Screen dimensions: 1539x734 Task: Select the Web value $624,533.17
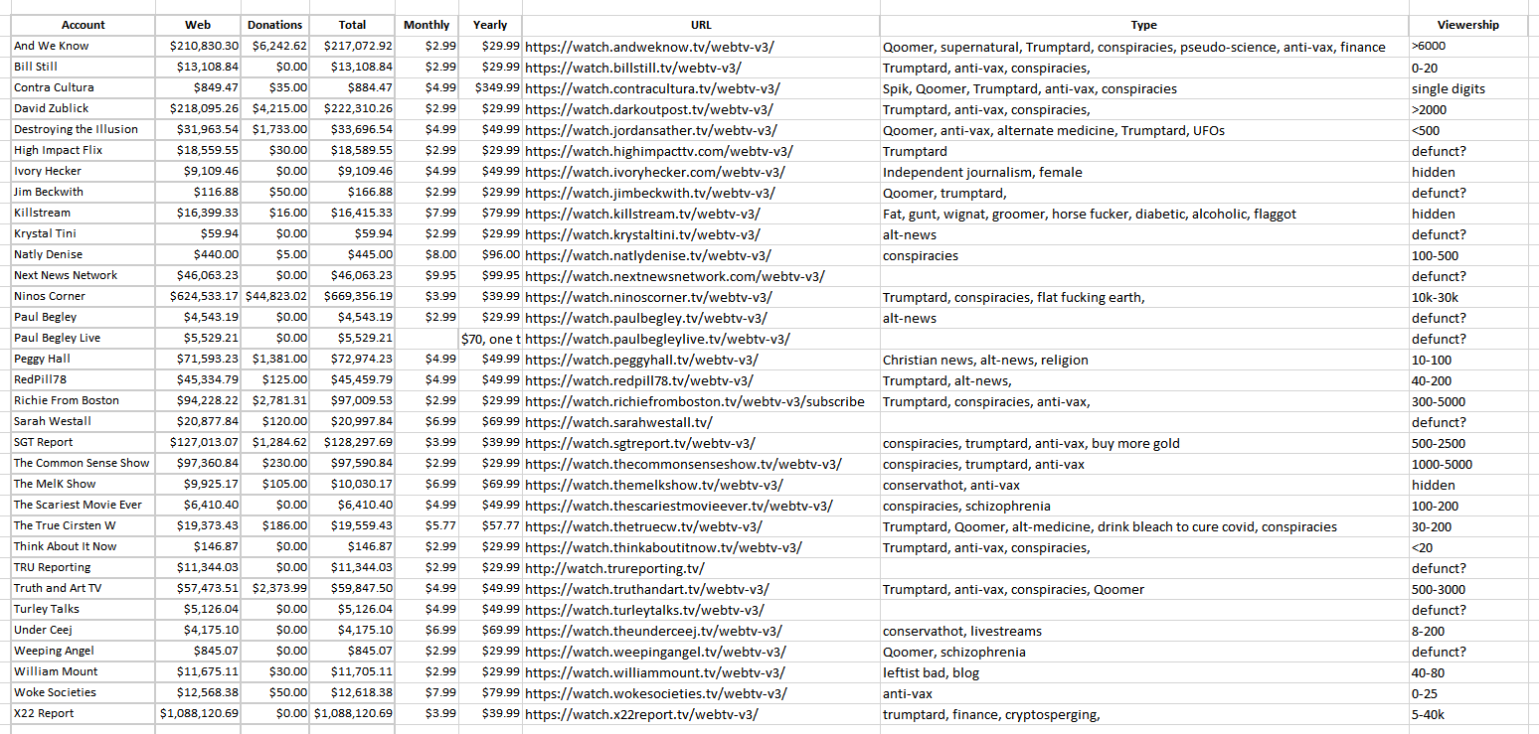(x=199, y=296)
